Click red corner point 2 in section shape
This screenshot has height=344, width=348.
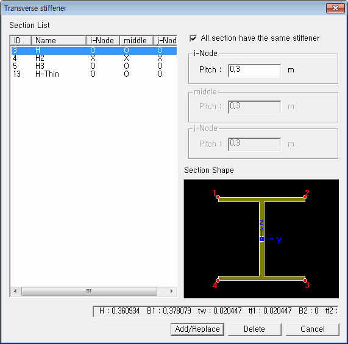click(305, 197)
